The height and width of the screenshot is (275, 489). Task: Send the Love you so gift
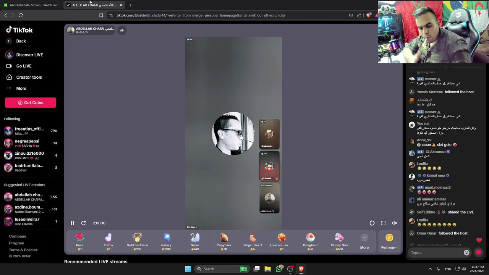click(282, 242)
